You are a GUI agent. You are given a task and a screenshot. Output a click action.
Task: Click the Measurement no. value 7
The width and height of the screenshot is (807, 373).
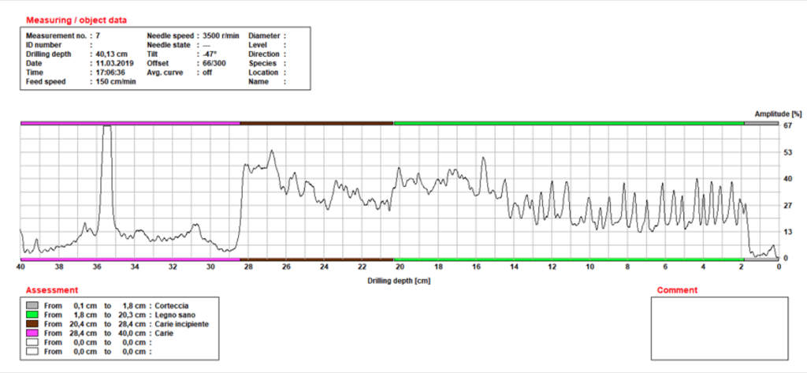pyautogui.click(x=97, y=36)
